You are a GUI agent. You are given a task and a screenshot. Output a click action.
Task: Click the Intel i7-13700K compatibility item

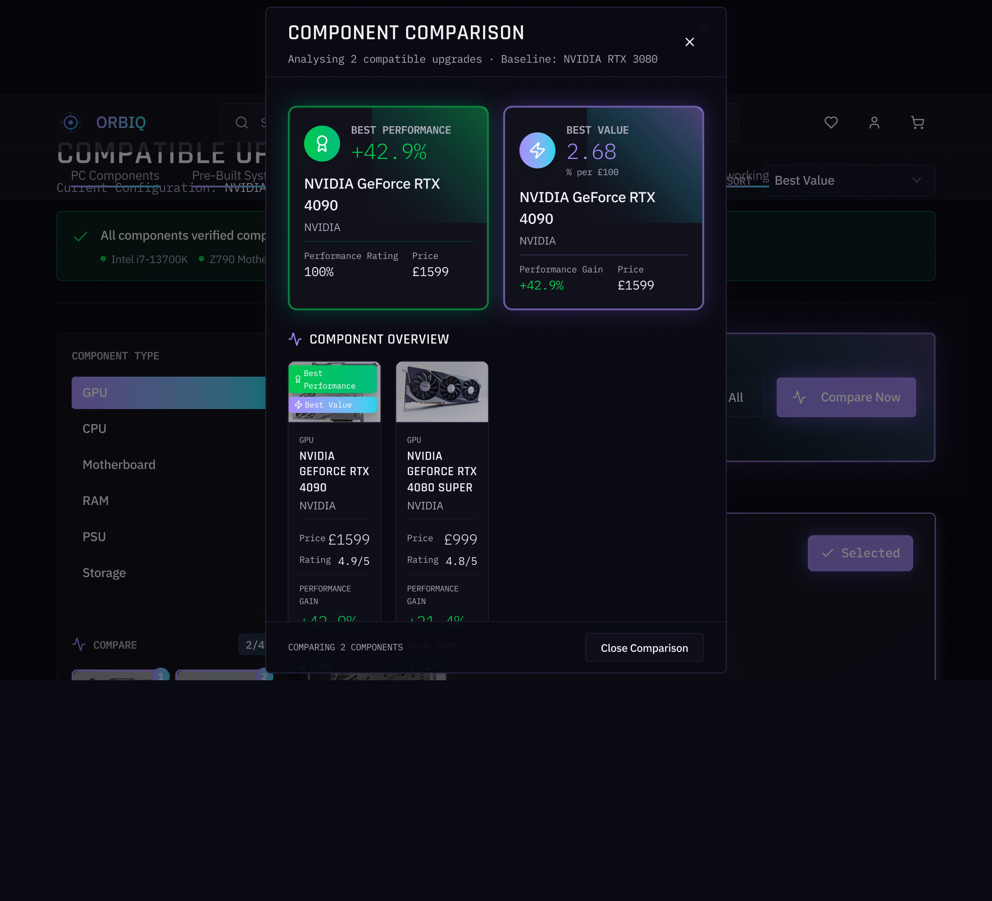pos(144,259)
